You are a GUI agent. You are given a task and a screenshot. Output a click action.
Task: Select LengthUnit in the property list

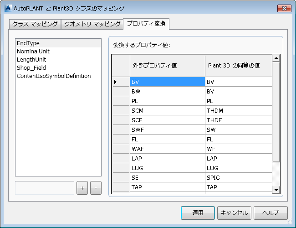(58, 60)
